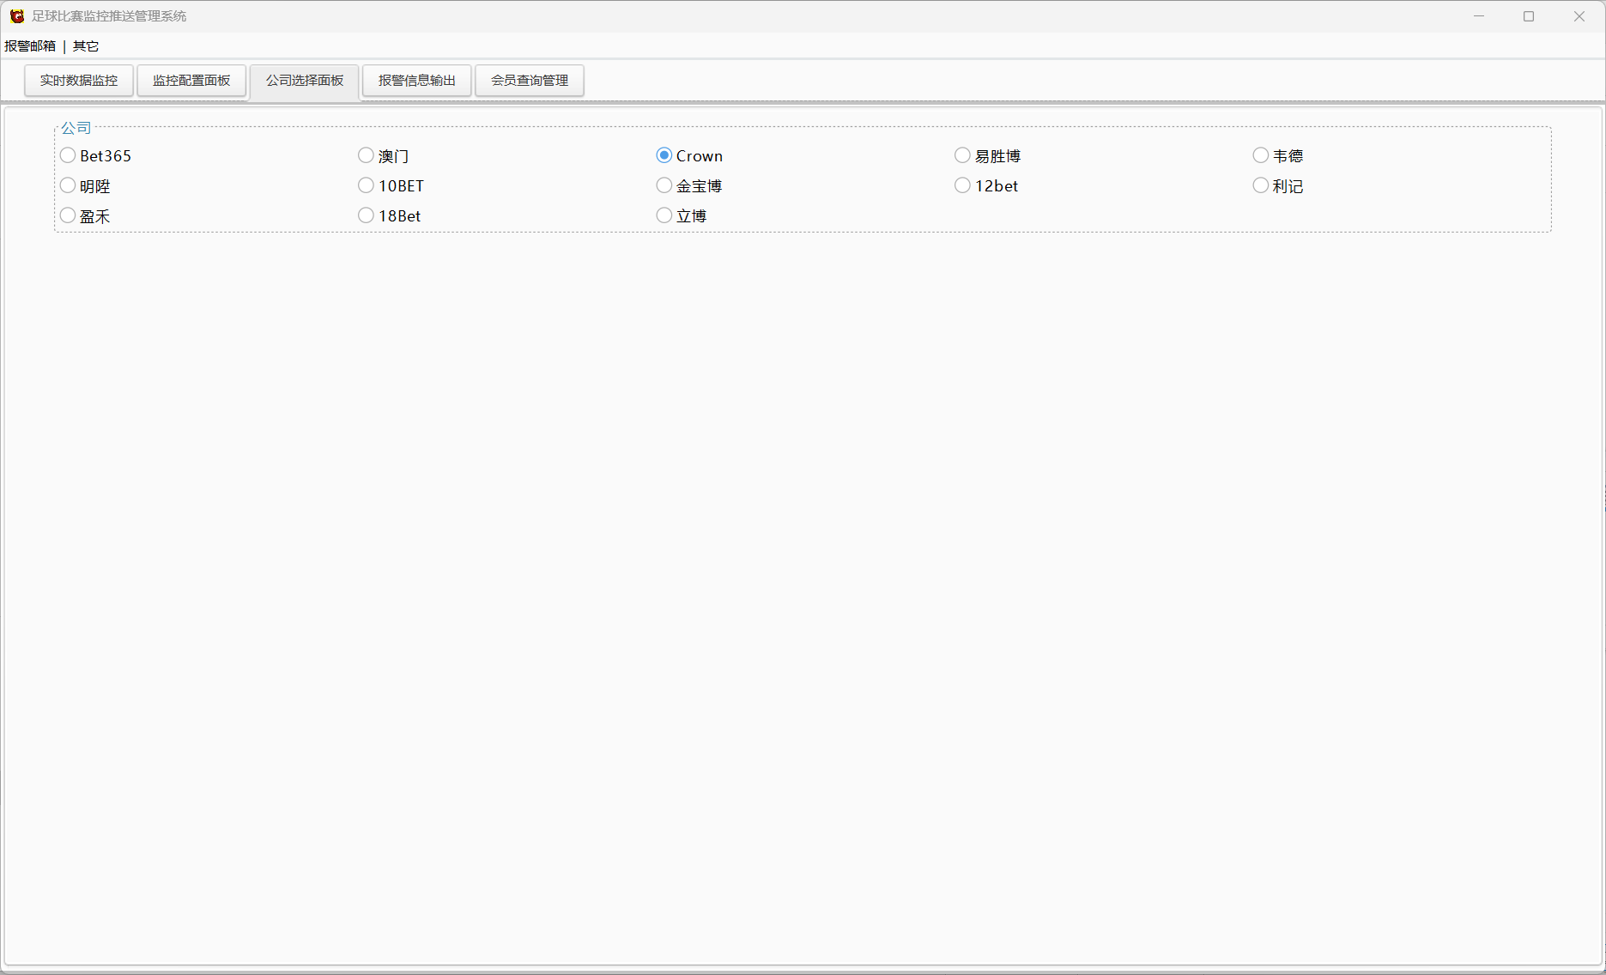Maximize the application window
This screenshot has height=975, width=1606.
[x=1529, y=16]
